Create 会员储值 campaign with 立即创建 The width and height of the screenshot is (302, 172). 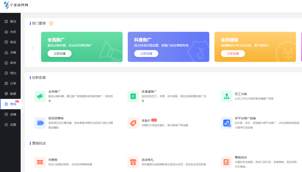coord(233,53)
